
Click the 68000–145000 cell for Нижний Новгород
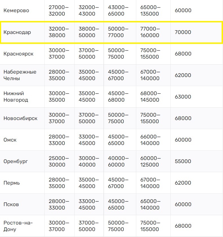click(x=150, y=97)
